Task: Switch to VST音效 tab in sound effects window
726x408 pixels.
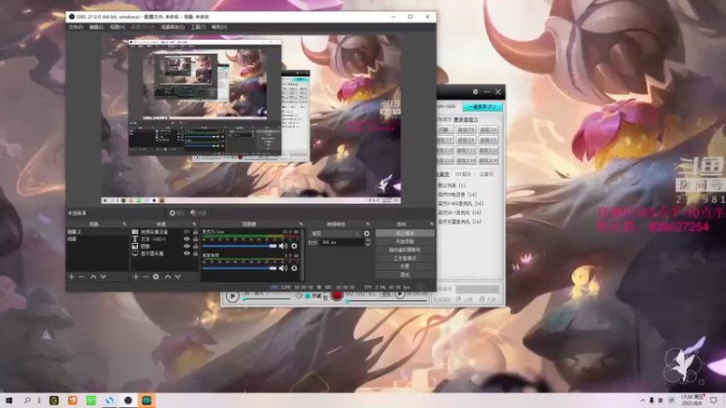Action: coord(463,174)
